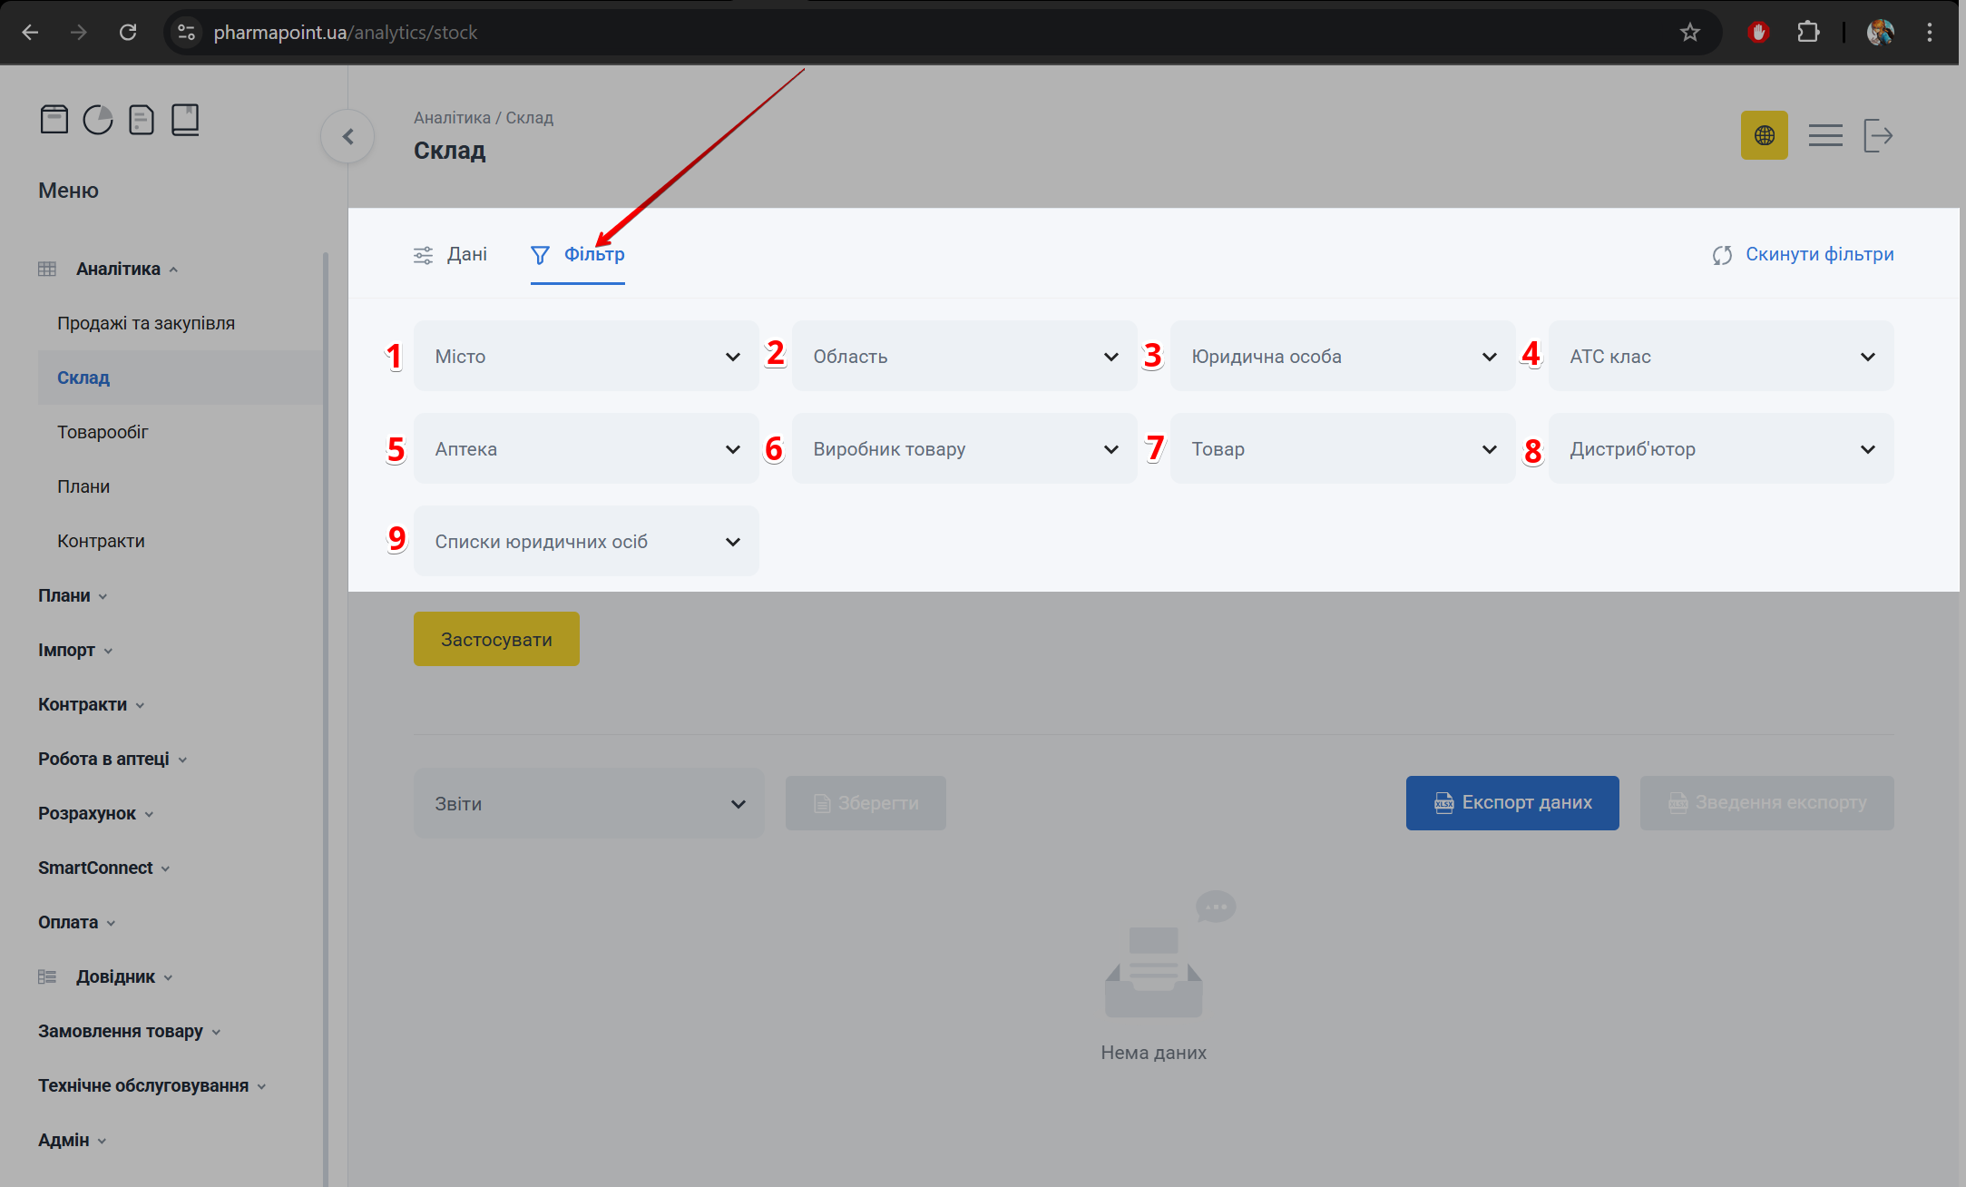This screenshot has height=1187, width=1966.
Task: Click the storefront icon in sidebar header
Action: coord(54,120)
